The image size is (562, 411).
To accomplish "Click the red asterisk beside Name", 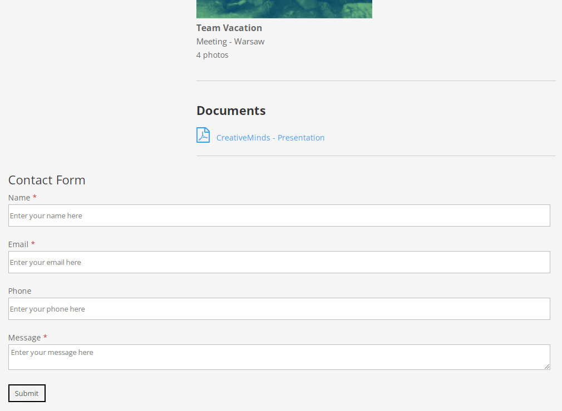I will [34, 197].
